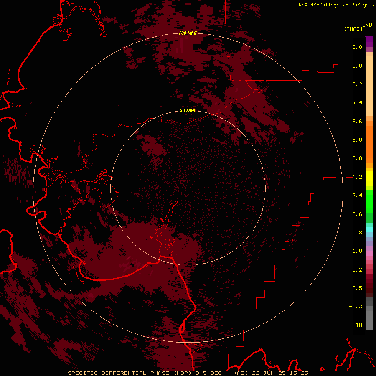This screenshot has height=376, width=376.
Task: Click the 8.2 legend value
Action: click(x=357, y=84)
